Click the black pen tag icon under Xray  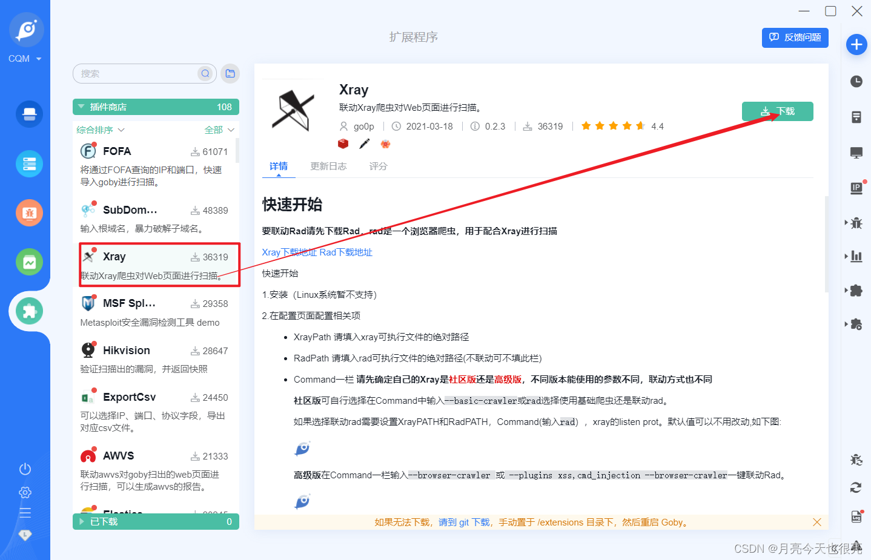364,143
